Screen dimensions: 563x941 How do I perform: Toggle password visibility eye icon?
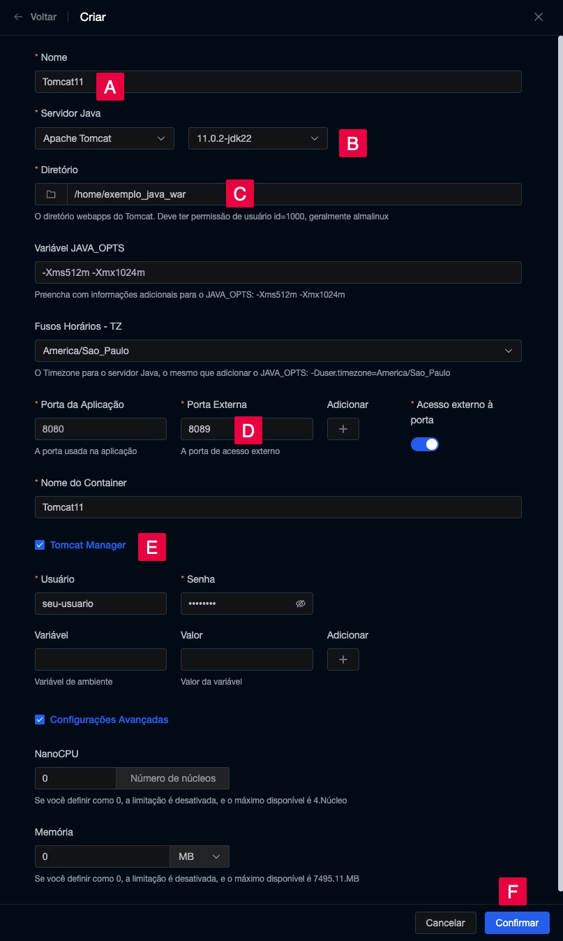tap(301, 604)
